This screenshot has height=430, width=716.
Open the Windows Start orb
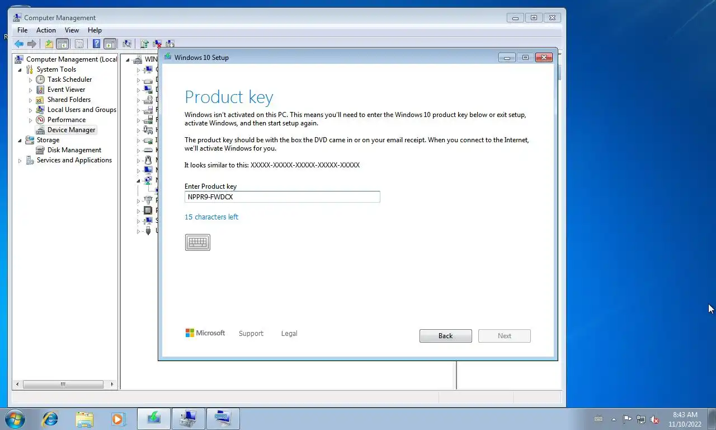(15, 418)
